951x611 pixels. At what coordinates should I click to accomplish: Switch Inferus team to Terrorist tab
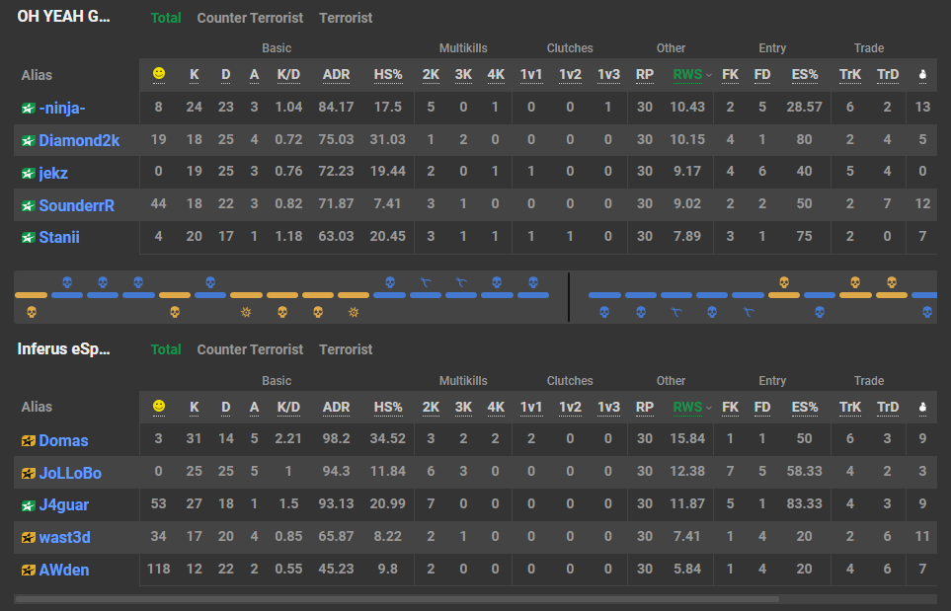[346, 349]
